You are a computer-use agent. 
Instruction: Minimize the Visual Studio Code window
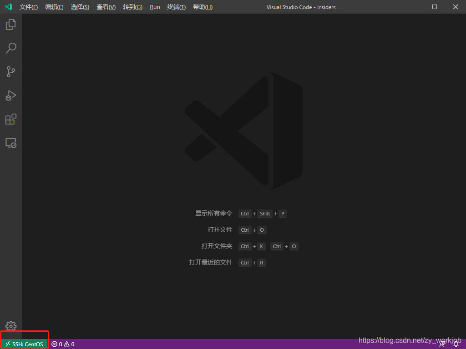pos(414,7)
